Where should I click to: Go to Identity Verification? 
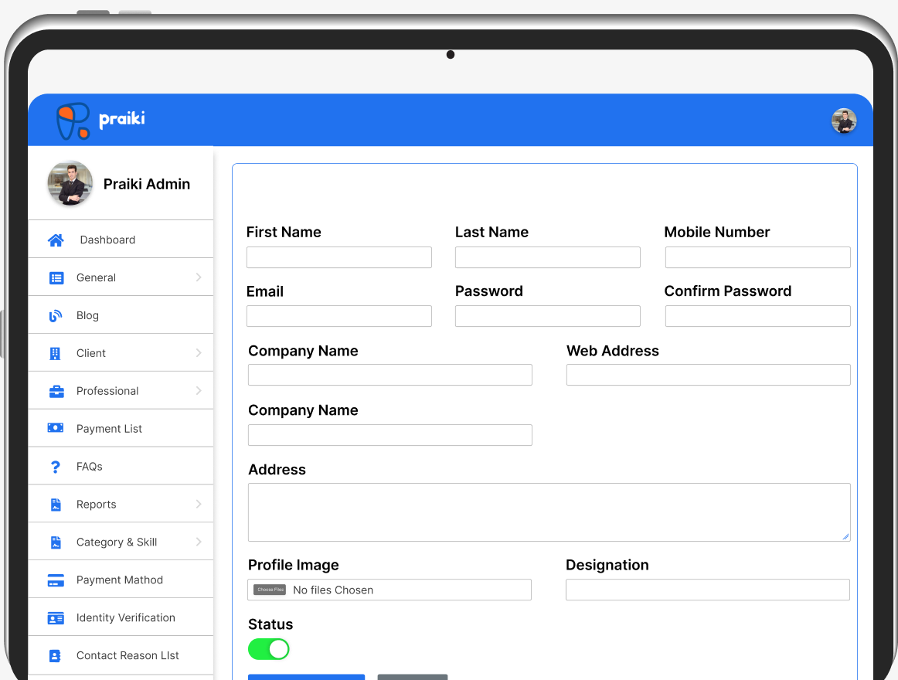pos(121,617)
